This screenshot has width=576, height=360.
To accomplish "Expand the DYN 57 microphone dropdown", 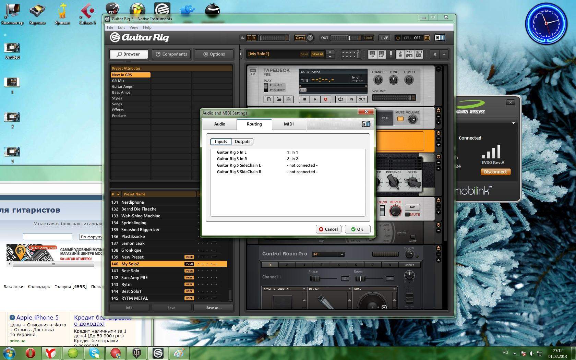I will click(x=350, y=289).
